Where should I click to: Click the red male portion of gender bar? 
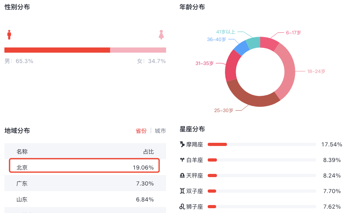click(x=57, y=50)
